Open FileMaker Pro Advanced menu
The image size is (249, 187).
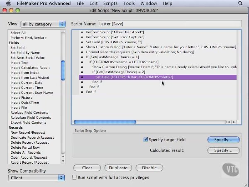[44, 3]
